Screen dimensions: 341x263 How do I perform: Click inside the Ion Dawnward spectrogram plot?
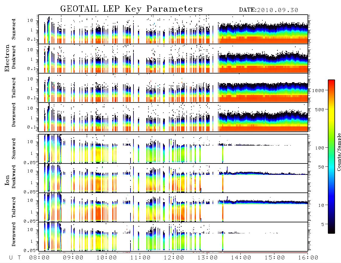pyautogui.click(x=173, y=237)
